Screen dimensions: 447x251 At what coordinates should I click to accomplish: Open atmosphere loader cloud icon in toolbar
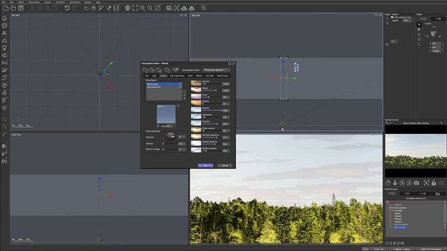click(87, 8)
